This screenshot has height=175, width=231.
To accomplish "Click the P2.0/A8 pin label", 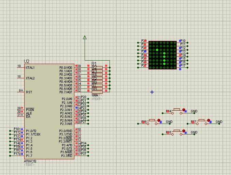I will pos(67,99).
